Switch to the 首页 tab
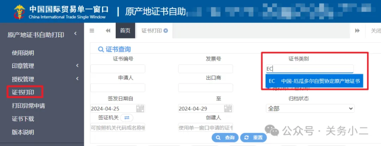381x146 pixels. click(125, 31)
